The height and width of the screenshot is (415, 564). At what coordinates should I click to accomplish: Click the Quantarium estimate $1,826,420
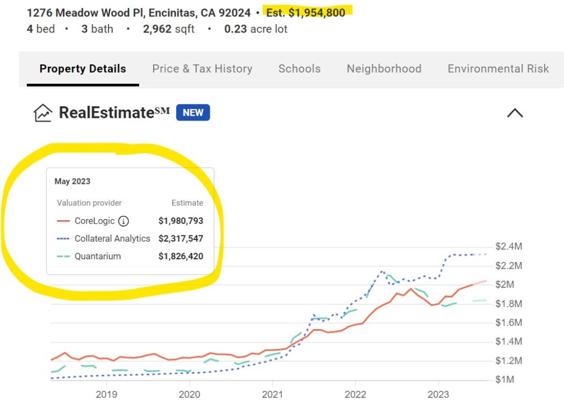coord(181,256)
